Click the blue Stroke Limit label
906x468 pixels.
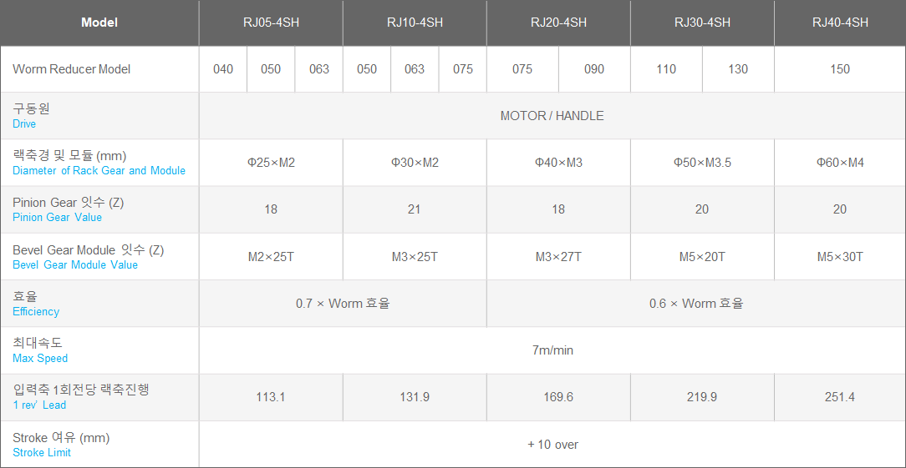[x=42, y=453]
